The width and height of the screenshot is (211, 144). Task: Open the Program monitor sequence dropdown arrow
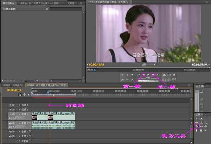point(128,2)
